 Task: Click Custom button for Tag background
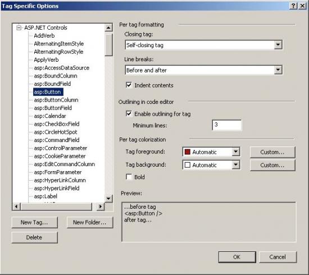272,165
